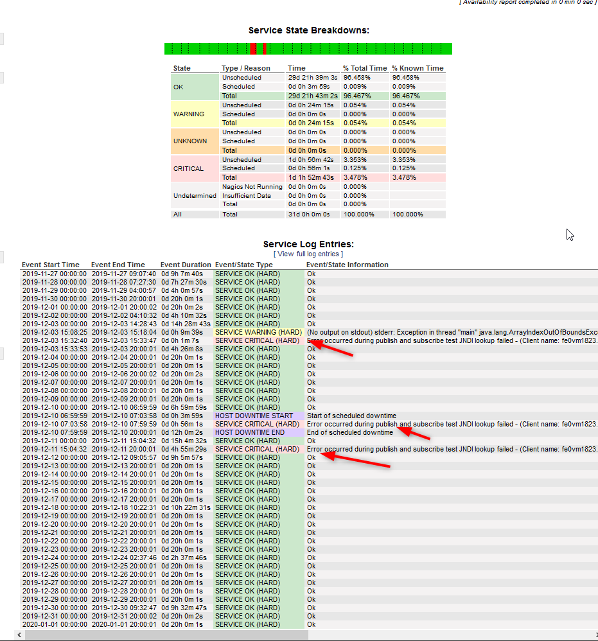Click the Service State Breakdowns heading

(308, 30)
